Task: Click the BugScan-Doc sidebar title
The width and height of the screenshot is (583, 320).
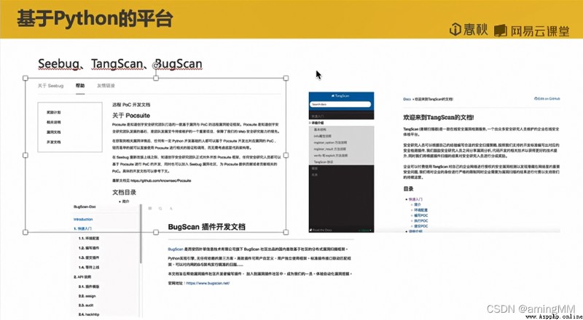Action: 84,207
